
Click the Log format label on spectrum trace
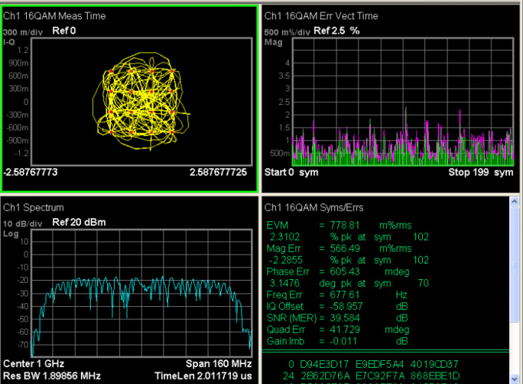point(10,232)
